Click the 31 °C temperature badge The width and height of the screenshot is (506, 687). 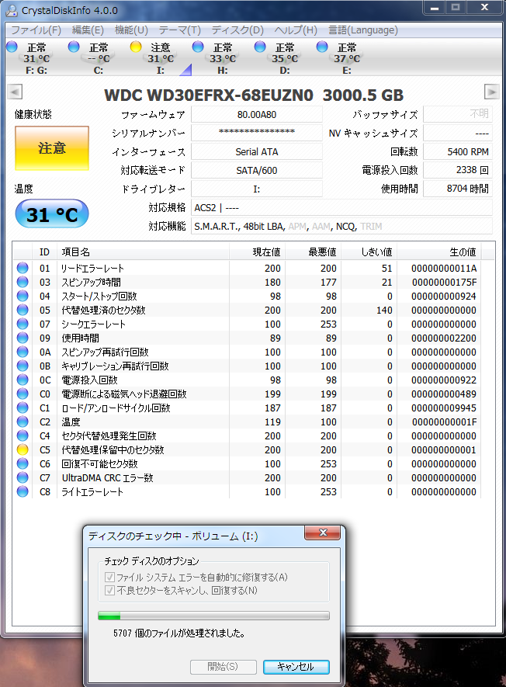(52, 213)
